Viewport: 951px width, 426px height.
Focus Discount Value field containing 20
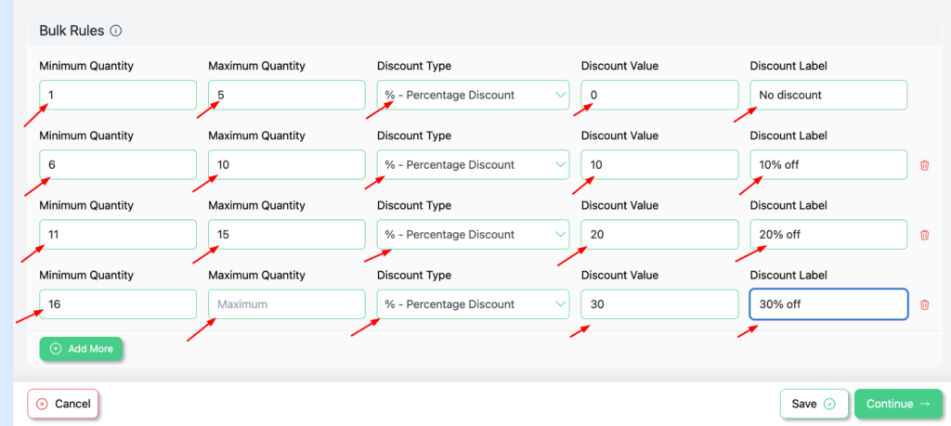pos(660,235)
